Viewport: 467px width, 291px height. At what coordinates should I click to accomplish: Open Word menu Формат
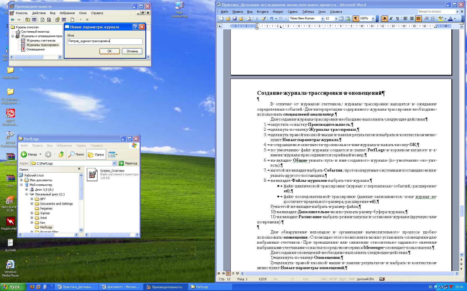click(278, 12)
